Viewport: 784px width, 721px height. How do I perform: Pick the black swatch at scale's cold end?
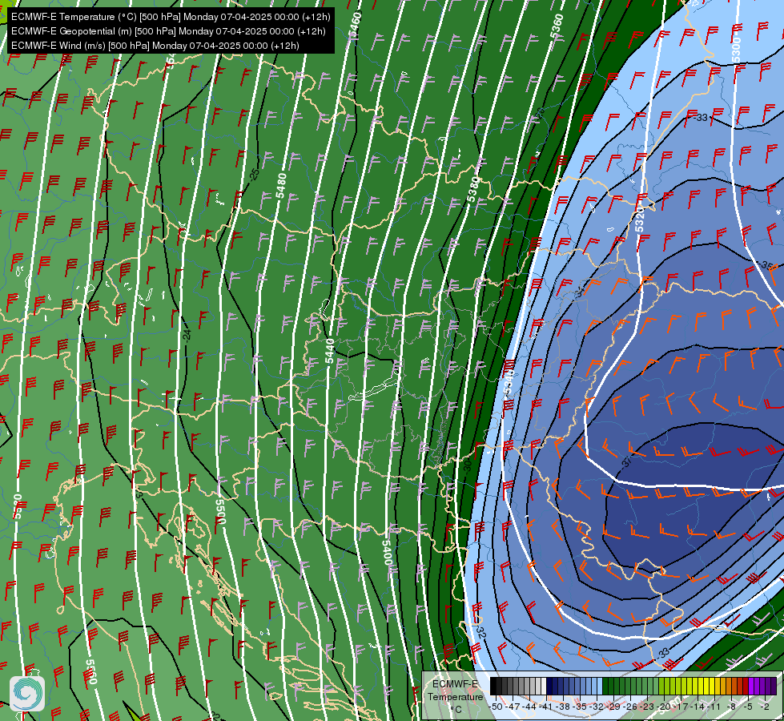click(x=493, y=687)
